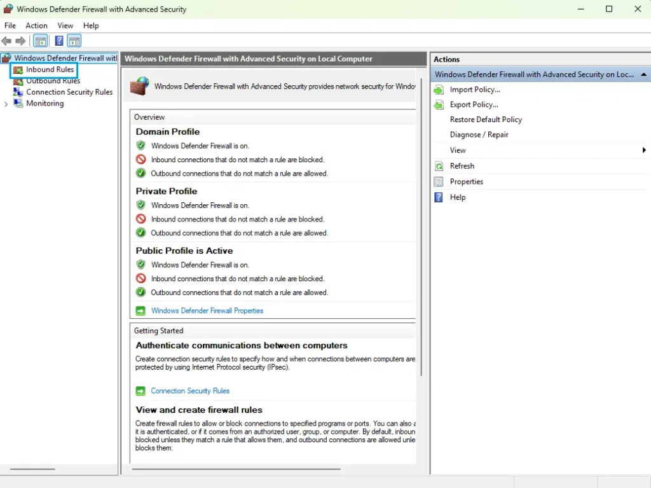Viewport: 651px width, 488px height.
Task: Maximize the firewall window
Action: point(608,9)
